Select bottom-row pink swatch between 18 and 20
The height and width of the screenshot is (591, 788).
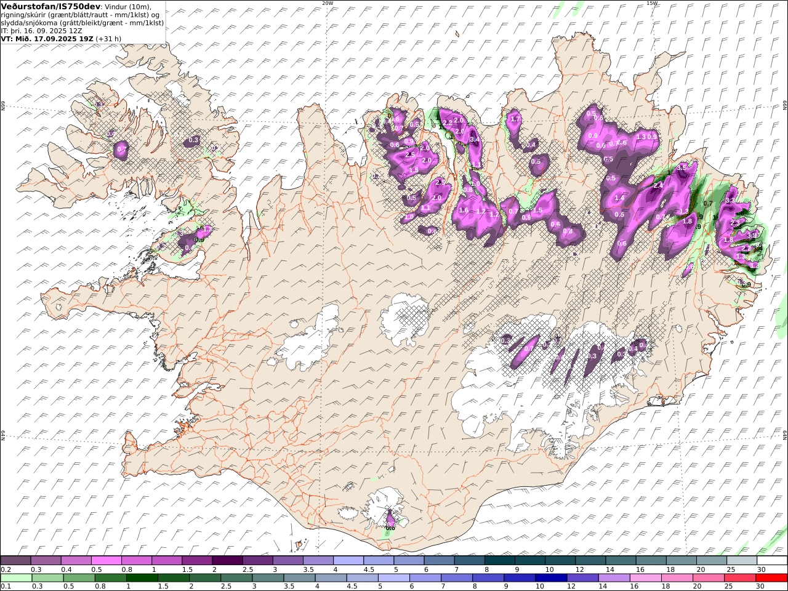[677, 578]
